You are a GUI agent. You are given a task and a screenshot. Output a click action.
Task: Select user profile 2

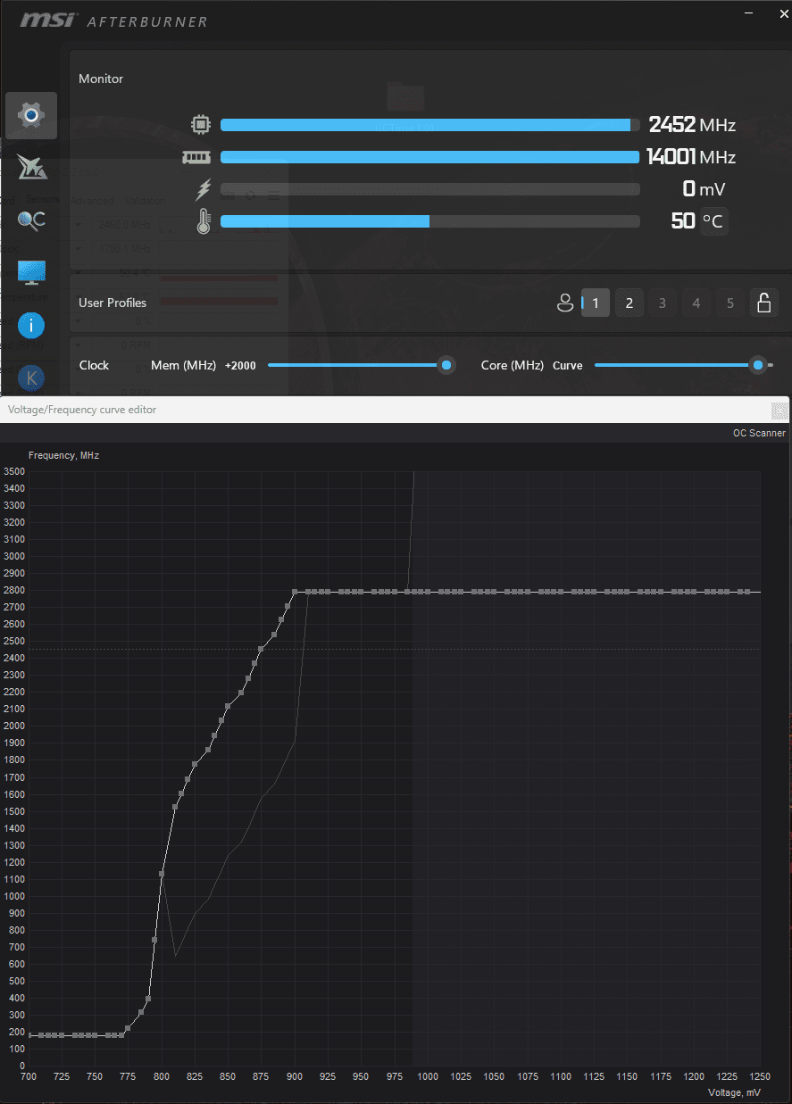pyautogui.click(x=629, y=303)
